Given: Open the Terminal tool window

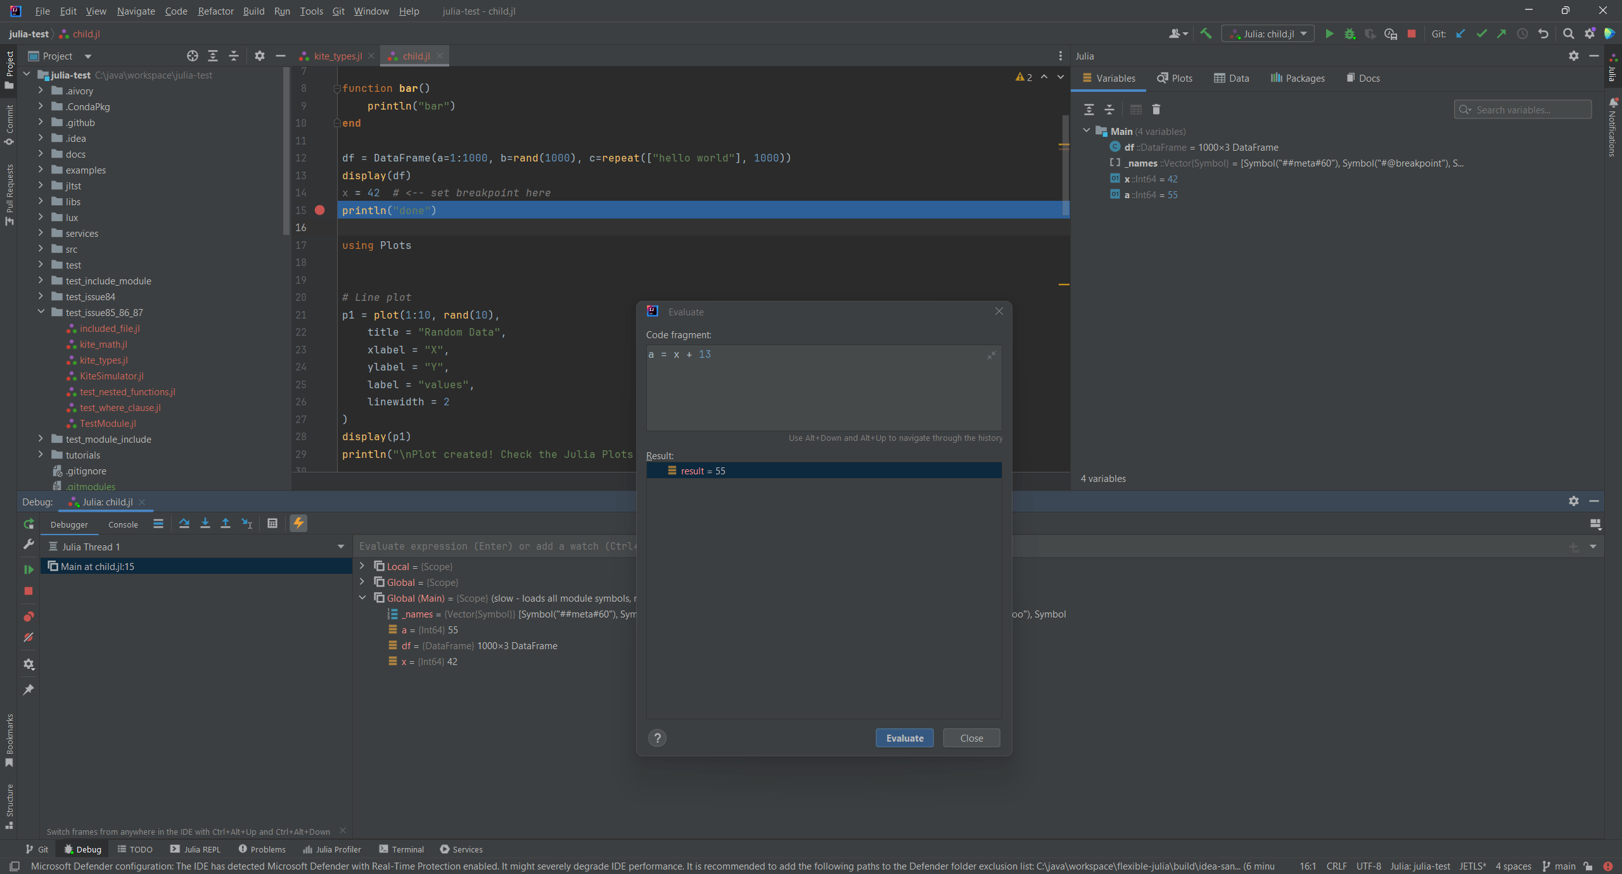Looking at the screenshot, I should (x=402, y=849).
